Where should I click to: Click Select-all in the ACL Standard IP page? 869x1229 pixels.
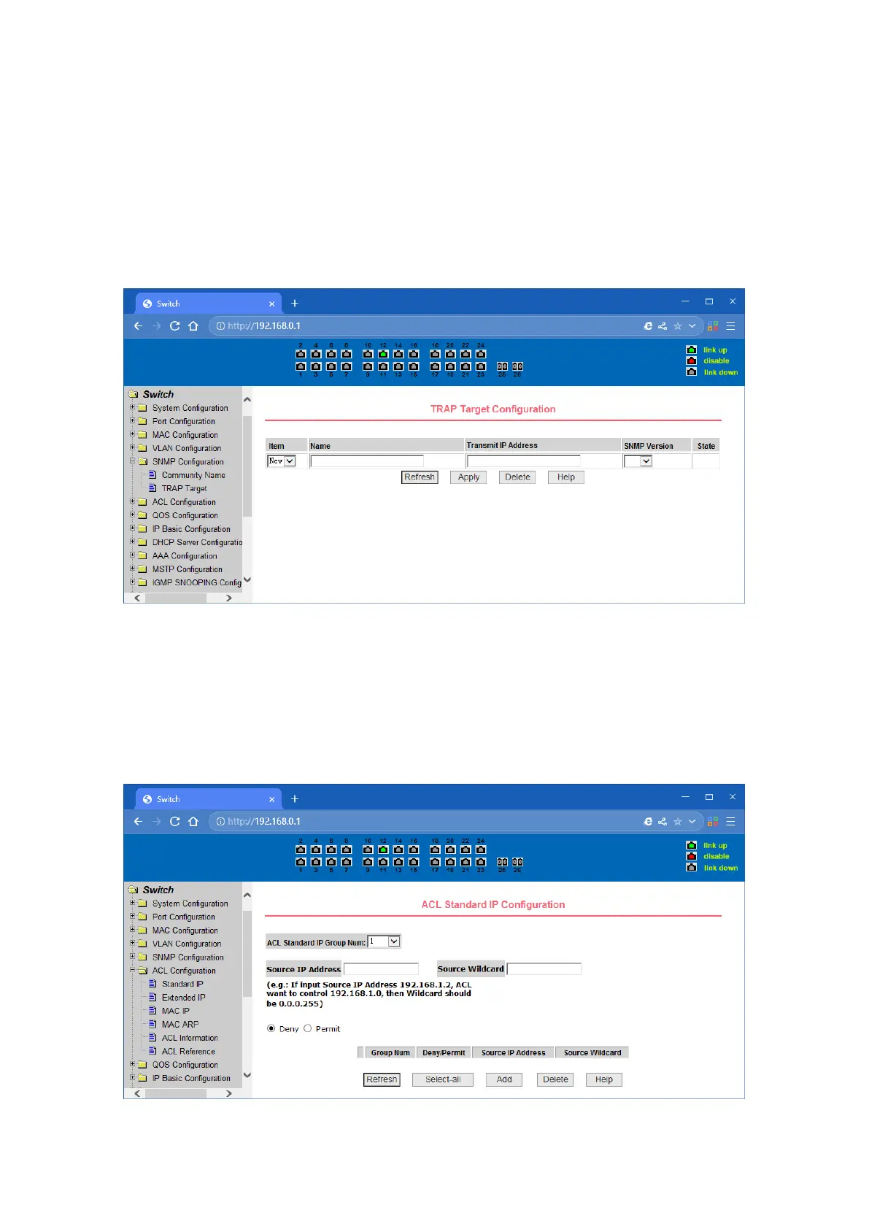(x=443, y=1079)
